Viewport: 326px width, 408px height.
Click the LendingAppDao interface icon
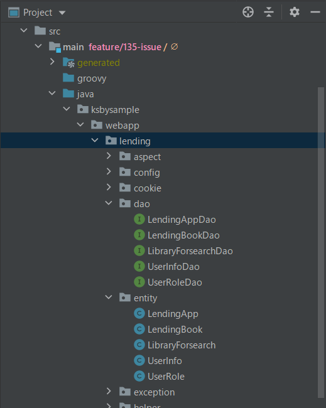139,219
